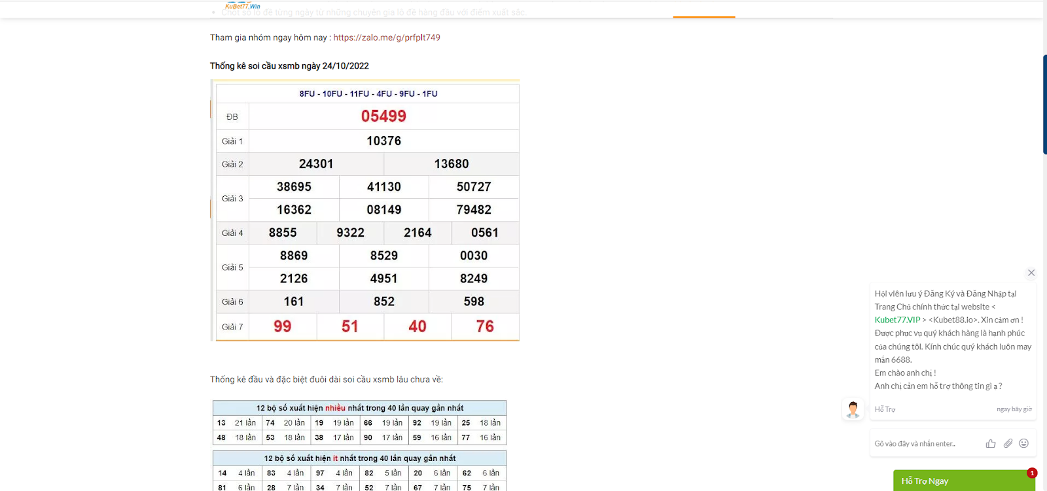The width and height of the screenshot is (1047, 491).
Task: Select the red Giải 7 number 51
Action: click(350, 326)
